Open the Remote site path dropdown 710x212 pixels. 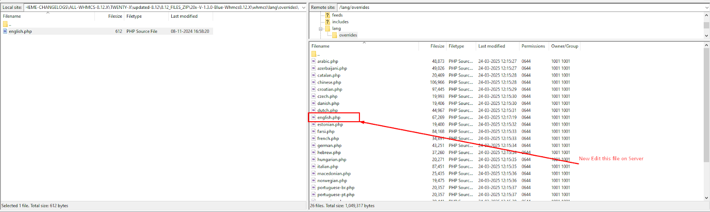(706, 8)
